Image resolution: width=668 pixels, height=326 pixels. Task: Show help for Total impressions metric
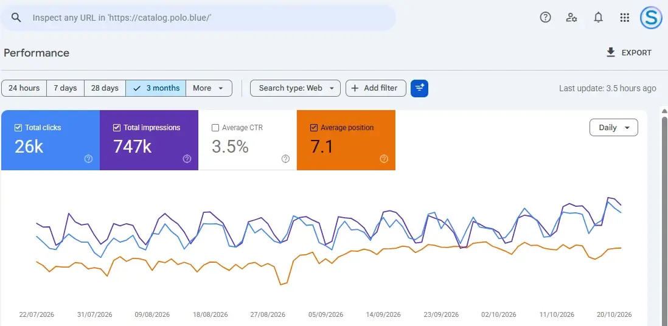(x=187, y=159)
